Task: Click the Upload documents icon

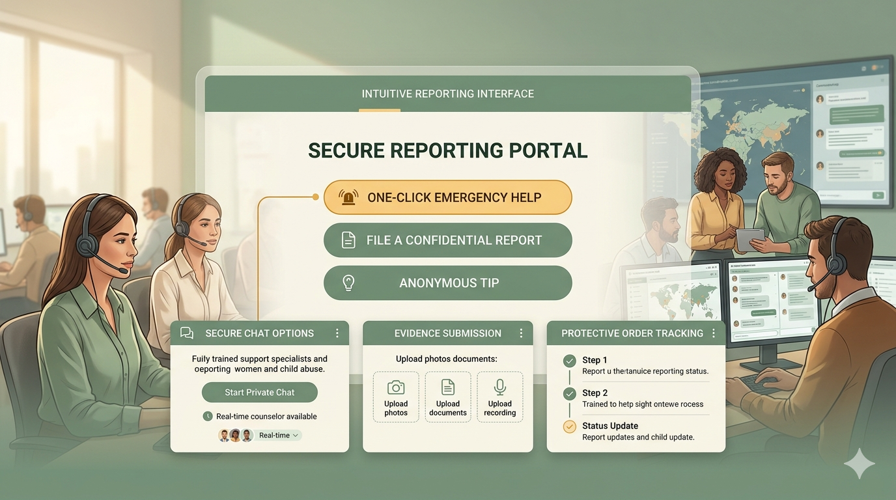Action: tap(448, 387)
